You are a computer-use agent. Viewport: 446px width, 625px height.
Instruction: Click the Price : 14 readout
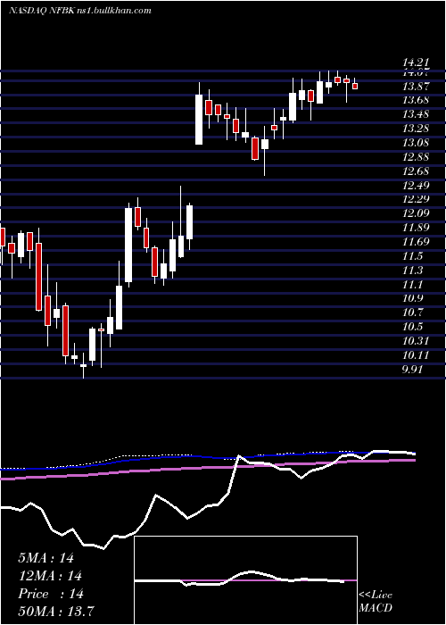[x=51, y=594]
